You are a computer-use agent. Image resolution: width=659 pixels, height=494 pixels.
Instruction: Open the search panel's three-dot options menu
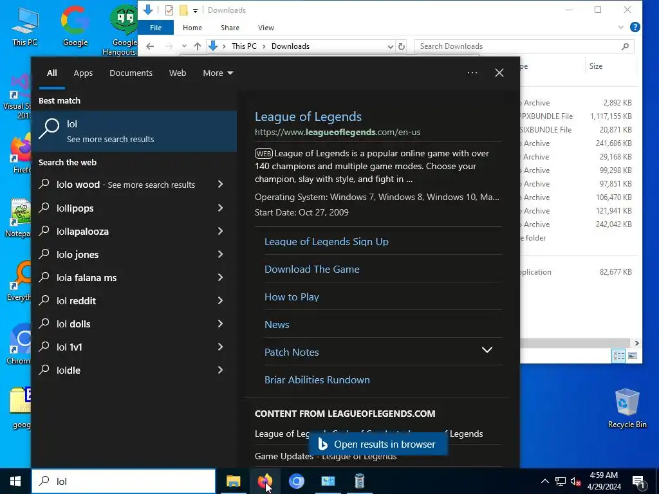(472, 73)
